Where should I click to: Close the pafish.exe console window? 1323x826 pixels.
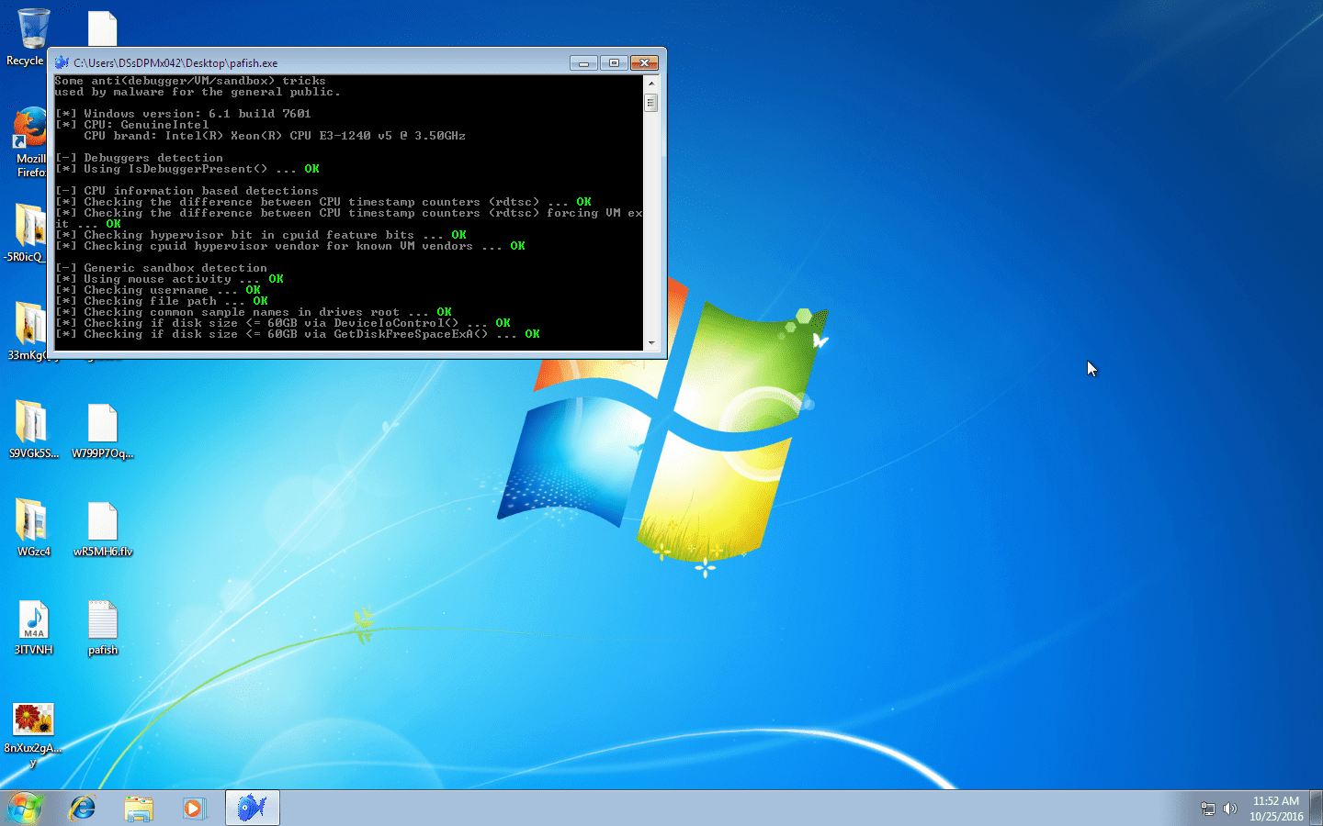(x=645, y=62)
